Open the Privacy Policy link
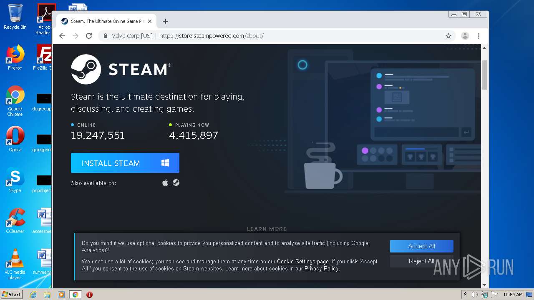Viewport: 534px width, 300px height. pyautogui.click(x=322, y=269)
